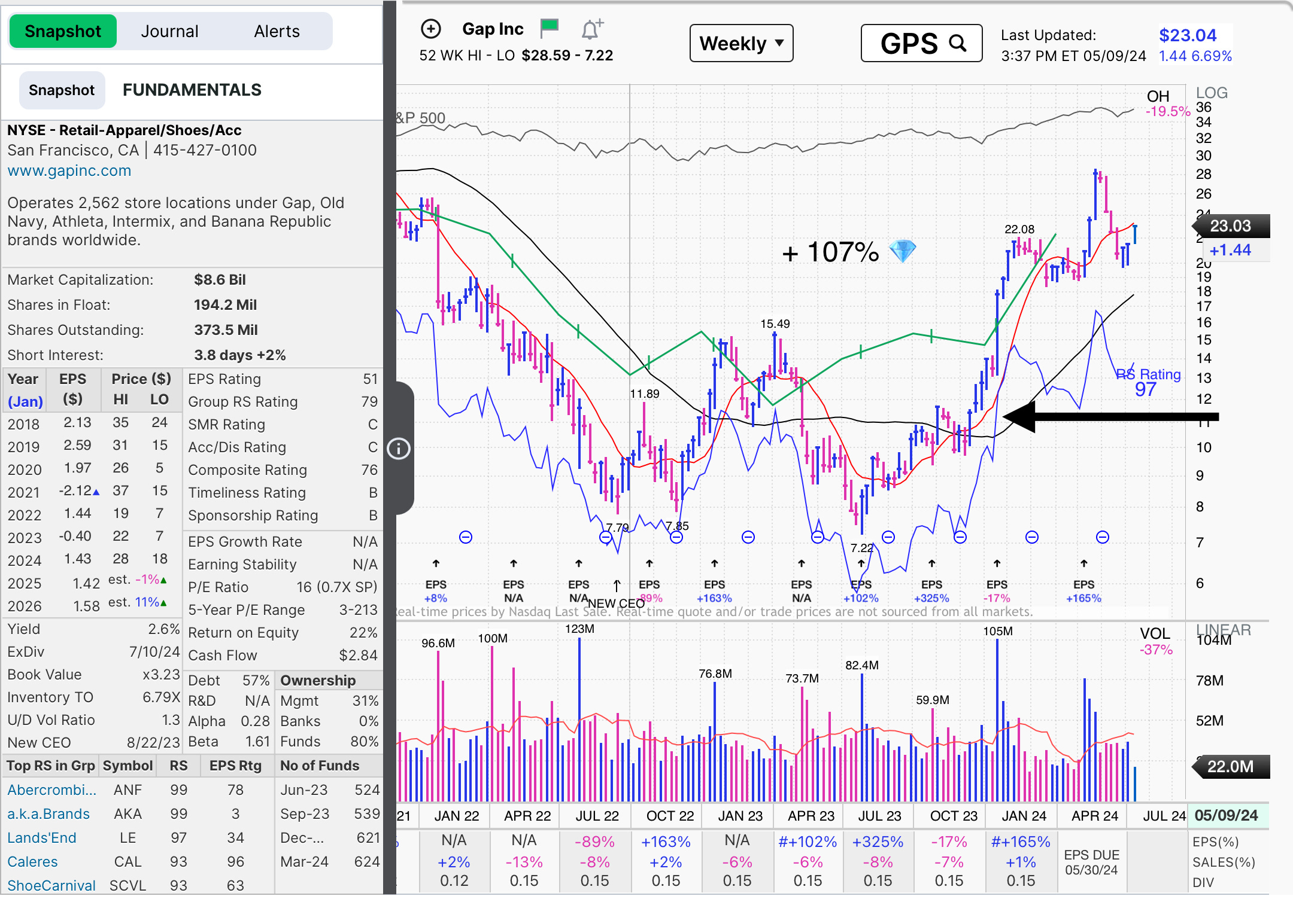This screenshot has width=1293, height=899.
Task: Click the New CEO 8/22/23 row
Action: (93, 742)
